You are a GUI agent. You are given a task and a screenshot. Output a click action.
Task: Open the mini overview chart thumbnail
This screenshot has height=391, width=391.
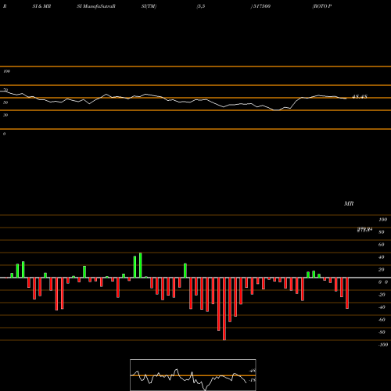click(x=193, y=375)
